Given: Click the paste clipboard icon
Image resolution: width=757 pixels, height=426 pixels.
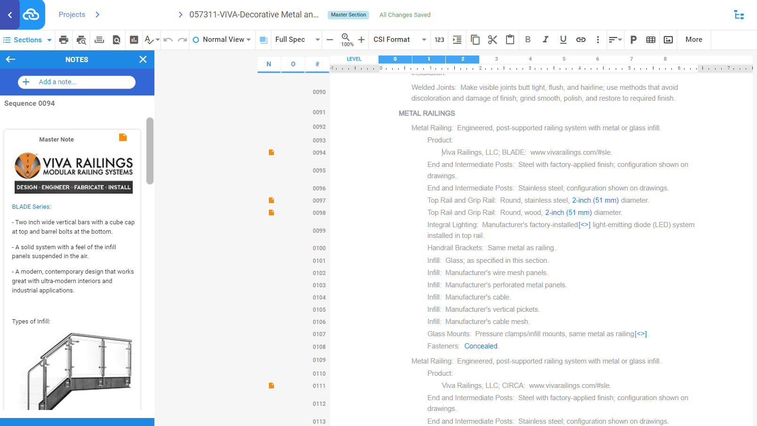Looking at the screenshot, I should click(x=510, y=40).
